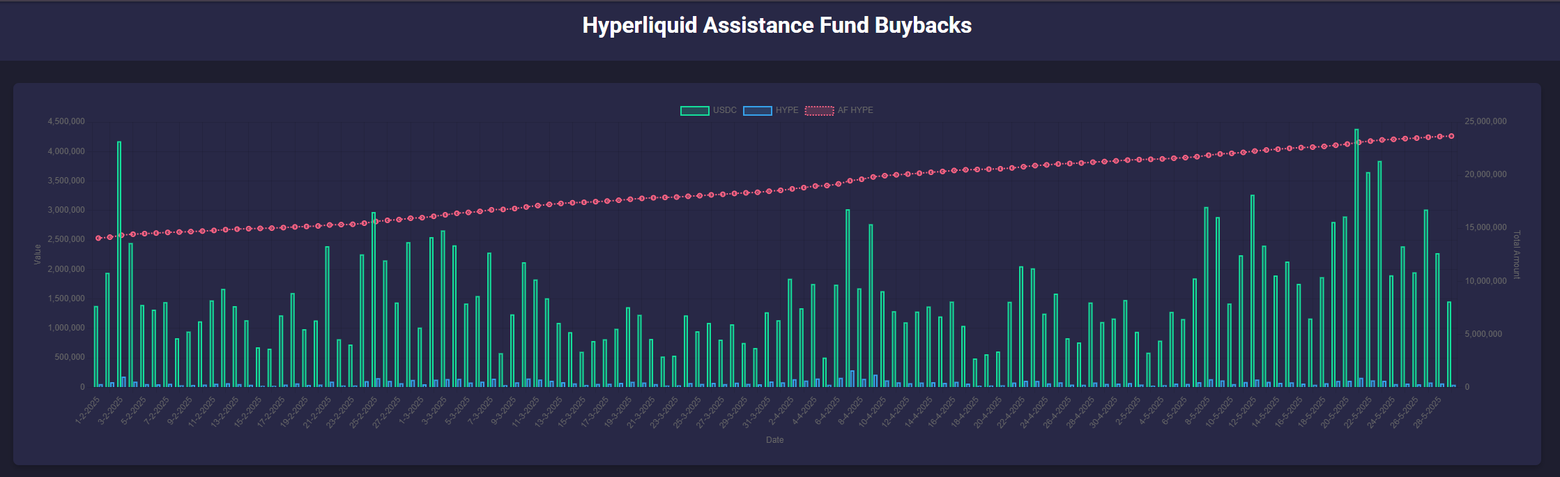1560x477 pixels.
Task: Click the 3-2-2025 date label
Action: pyautogui.click(x=111, y=411)
